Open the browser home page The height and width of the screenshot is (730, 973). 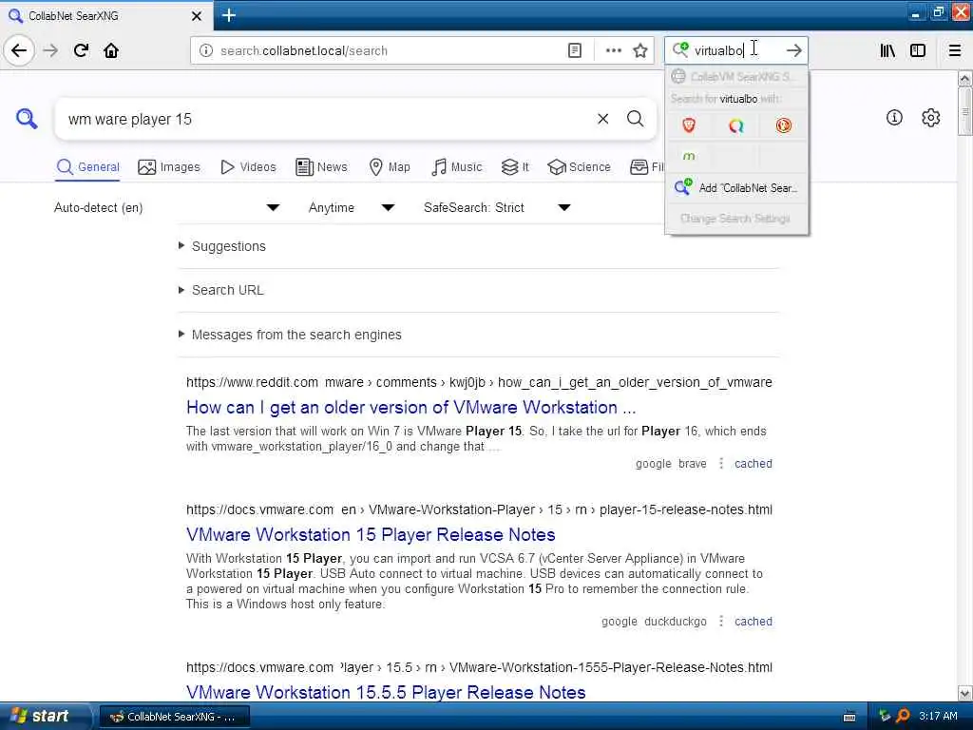[111, 50]
